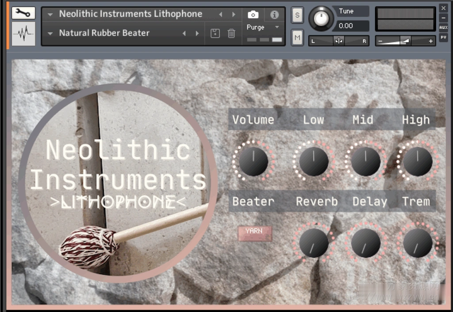The height and width of the screenshot is (312, 453).
Task: Delete the instrument with the trash icon
Action: tap(230, 33)
